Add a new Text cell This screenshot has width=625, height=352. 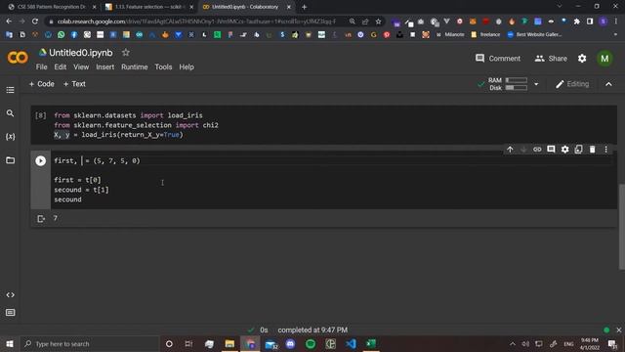point(74,84)
